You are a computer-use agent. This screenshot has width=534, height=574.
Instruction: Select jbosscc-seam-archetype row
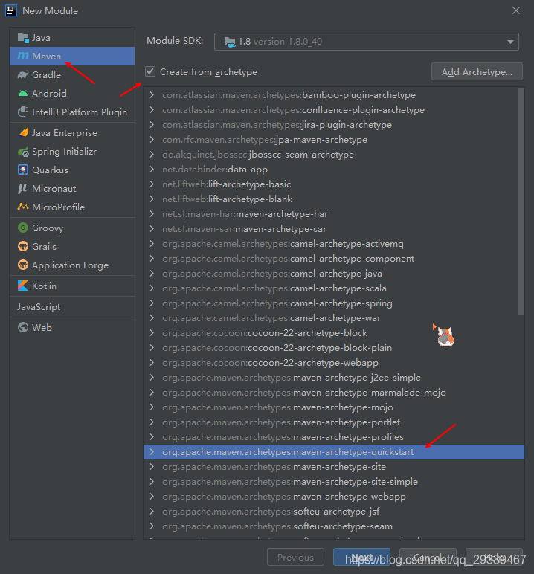[x=334, y=155]
